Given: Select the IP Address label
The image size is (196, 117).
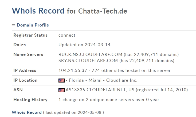Looking at the screenshot, I should (25, 70).
